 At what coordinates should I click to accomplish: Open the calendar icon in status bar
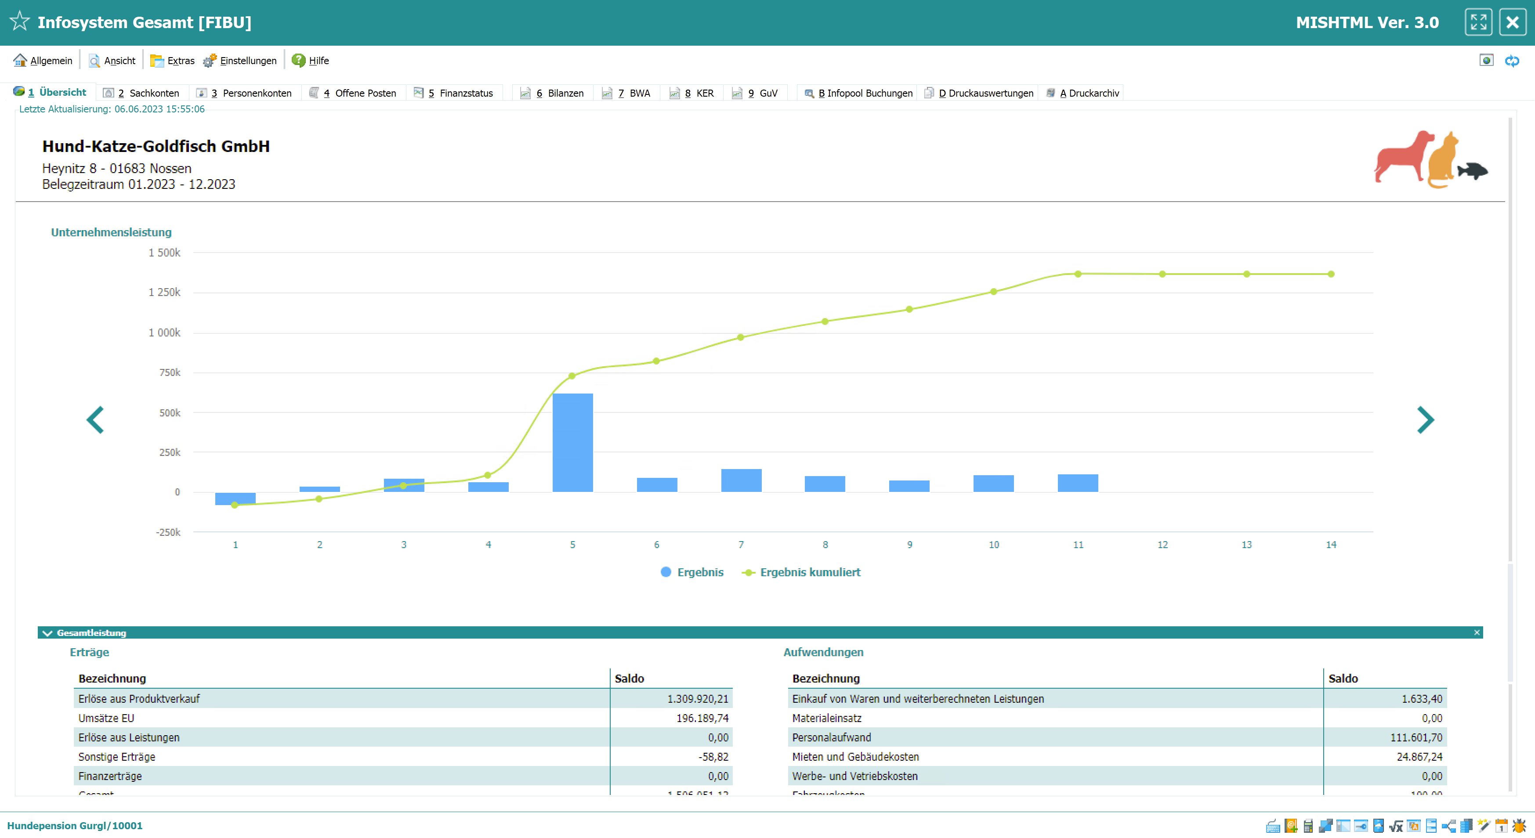1502,826
